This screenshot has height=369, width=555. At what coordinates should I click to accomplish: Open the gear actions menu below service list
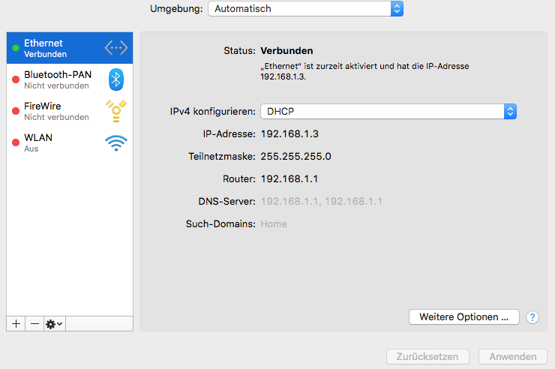pyautogui.click(x=55, y=323)
